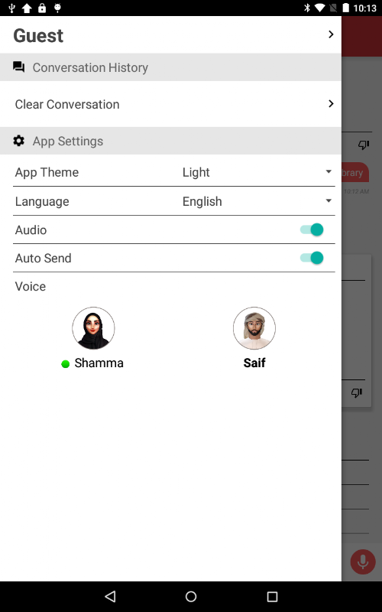Tap the lower thumbs-down feedback icon
Screen dimensions: 382x612
(x=357, y=392)
